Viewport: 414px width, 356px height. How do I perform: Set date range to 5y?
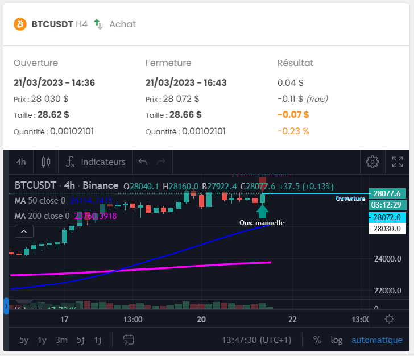click(24, 340)
